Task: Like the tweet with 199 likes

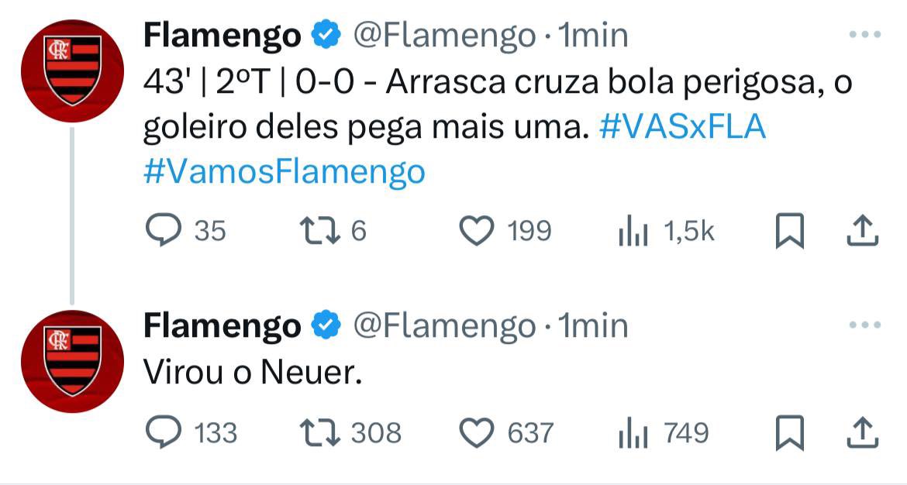Action: [477, 231]
